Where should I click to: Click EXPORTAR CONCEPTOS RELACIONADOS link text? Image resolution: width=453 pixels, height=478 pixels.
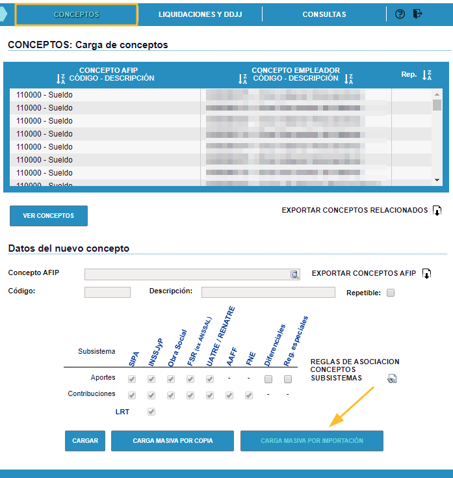pos(355,210)
